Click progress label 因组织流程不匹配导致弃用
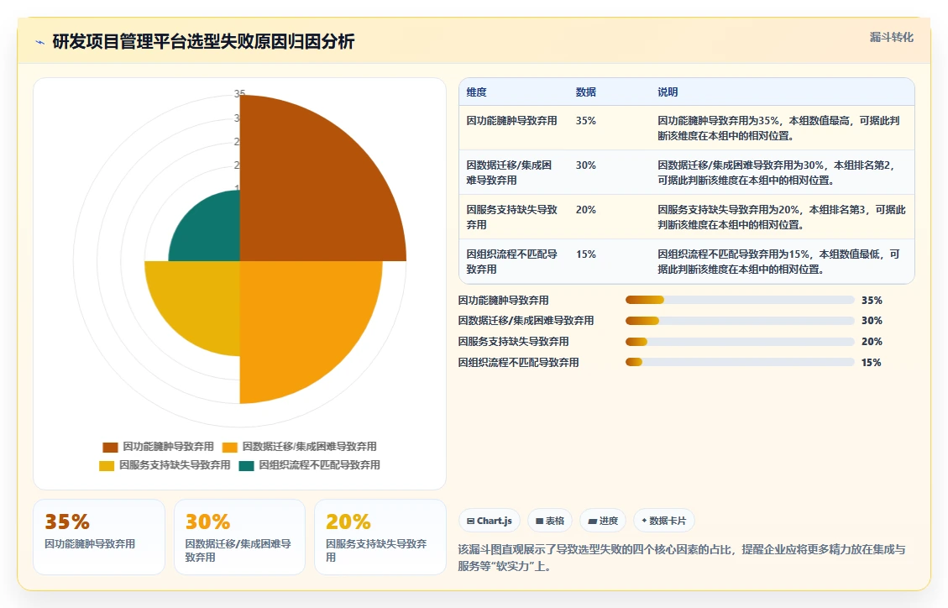This screenshot has height=608, width=948. pyautogui.click(x=518, y=363)
